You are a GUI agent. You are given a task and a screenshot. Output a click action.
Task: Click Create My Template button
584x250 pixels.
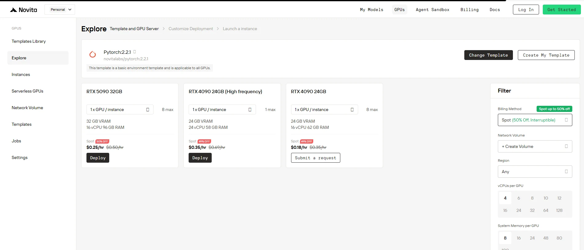coord(546,55)
